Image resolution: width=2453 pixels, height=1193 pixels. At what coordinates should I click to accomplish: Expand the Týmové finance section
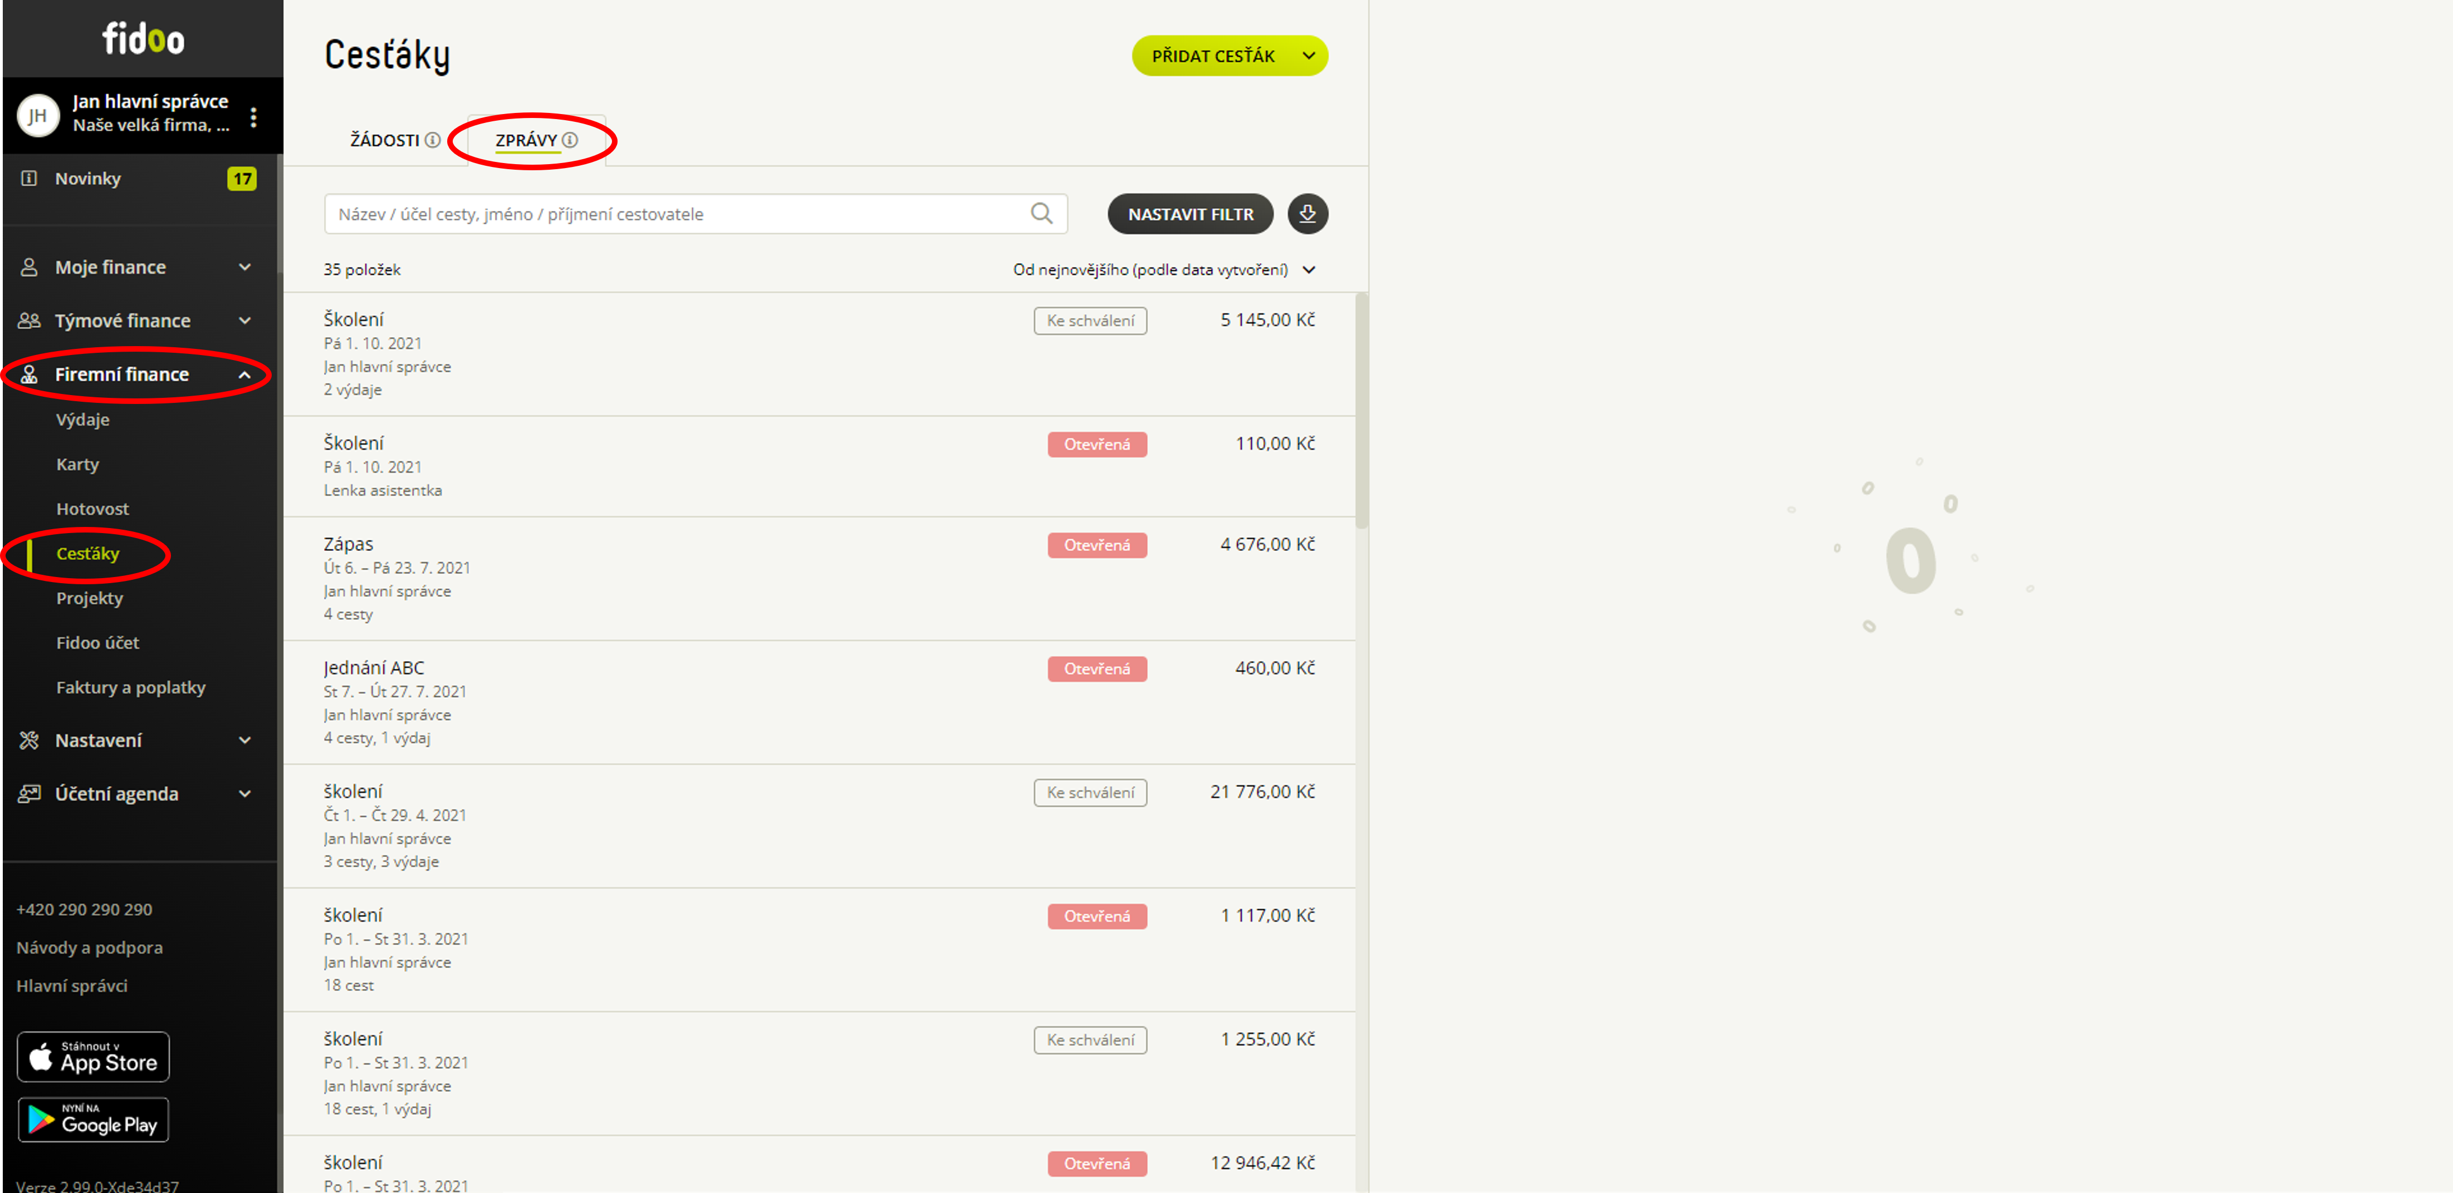(244, 321)
